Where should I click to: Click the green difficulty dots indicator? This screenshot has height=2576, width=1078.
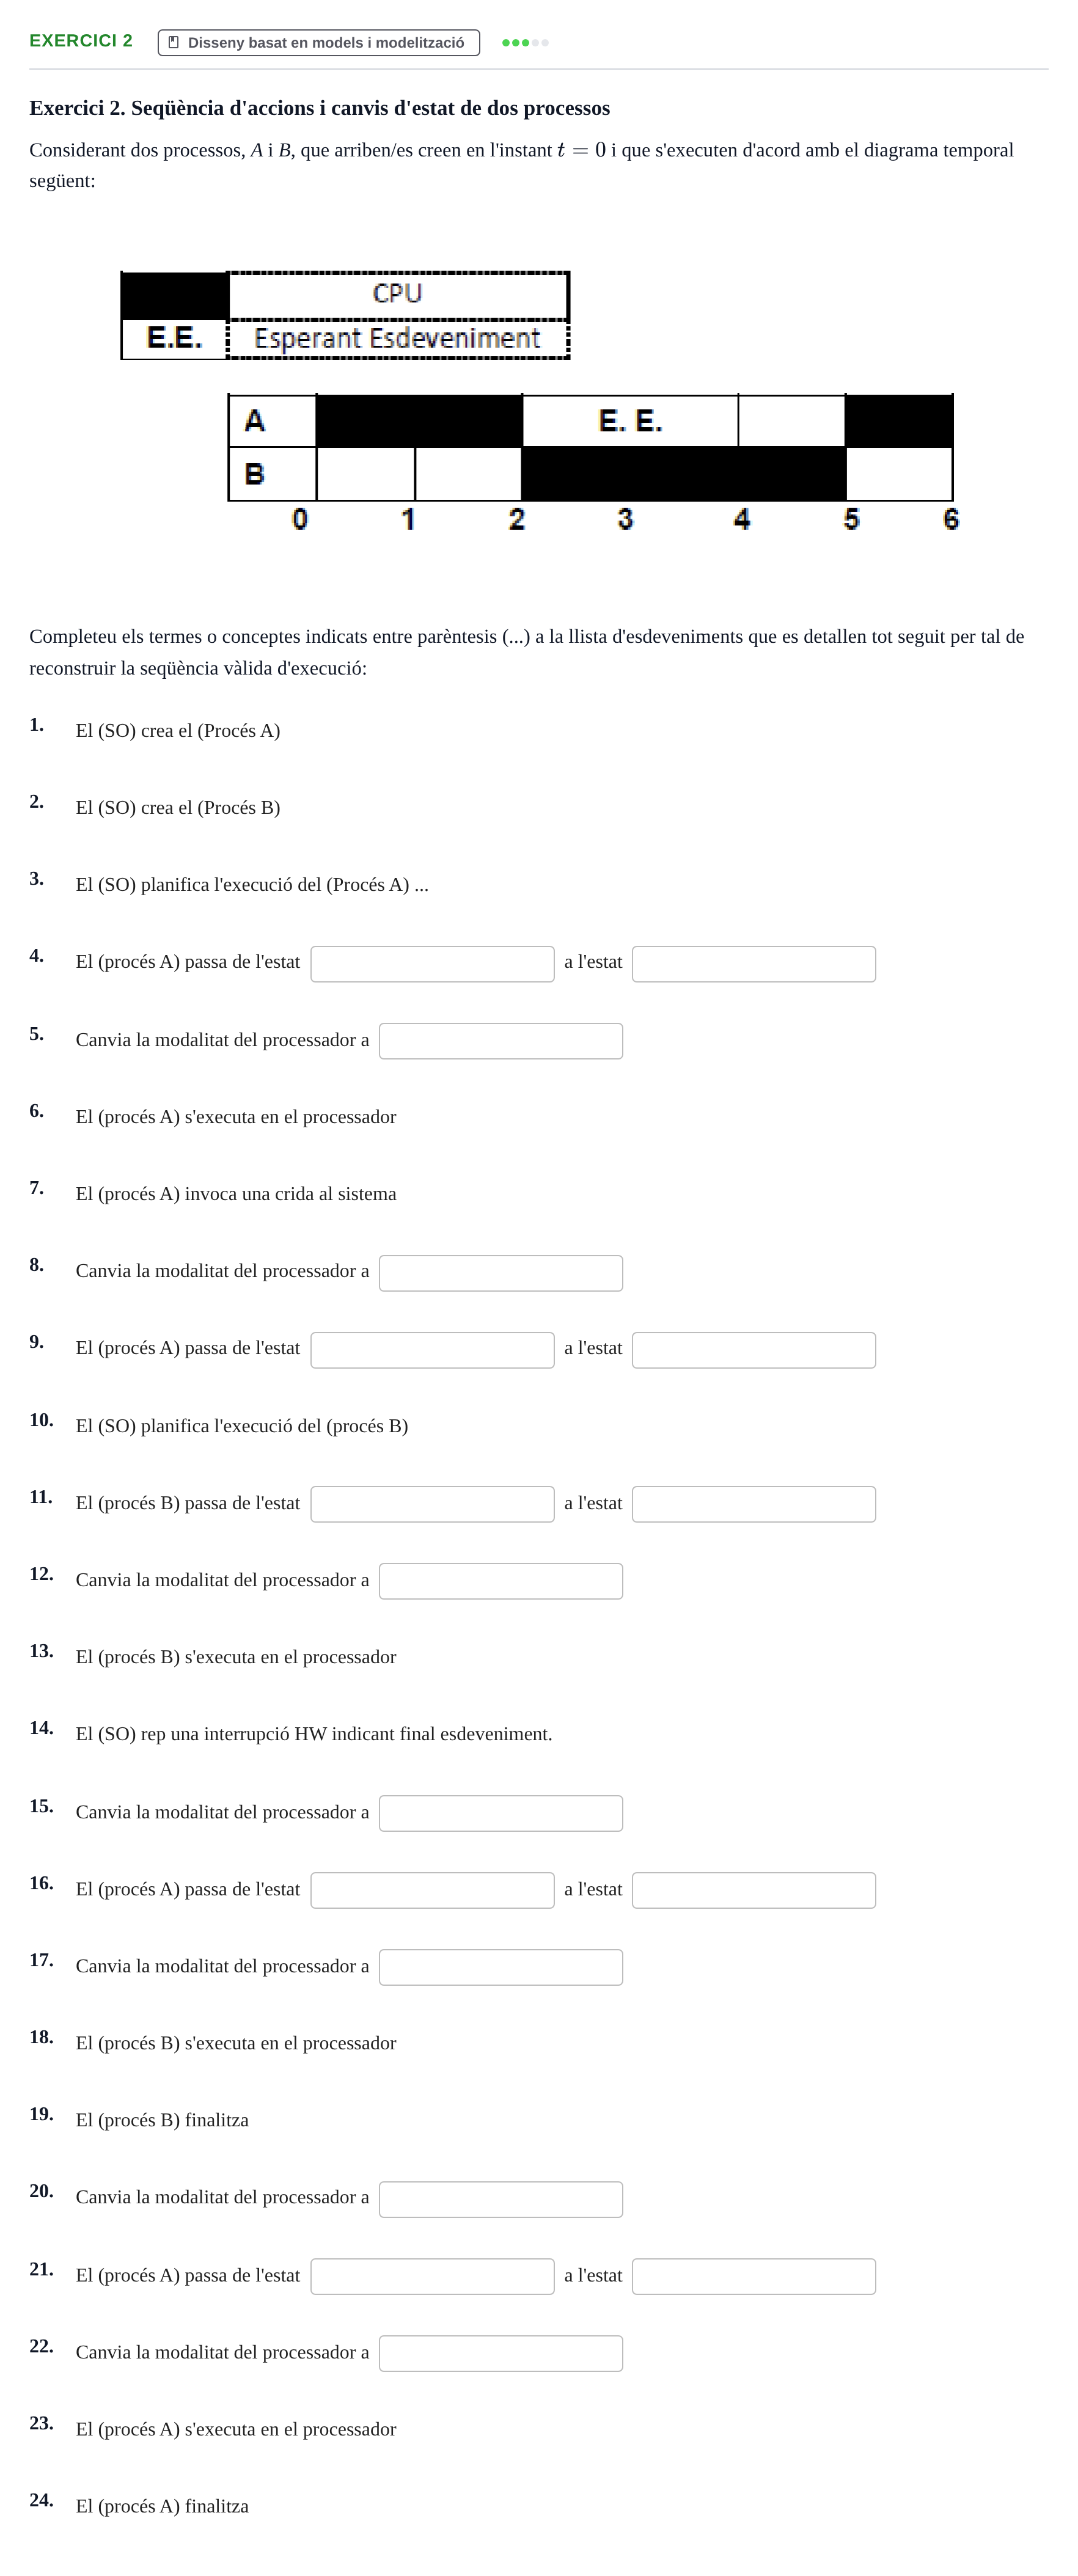pyautogui.click(x=525, y=42)
